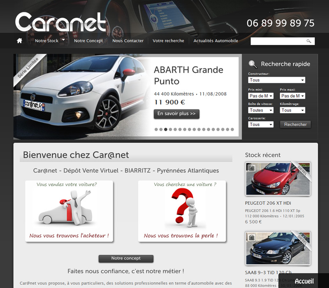Open the black Saab 9-3 thumbnail

pos(278,249)
